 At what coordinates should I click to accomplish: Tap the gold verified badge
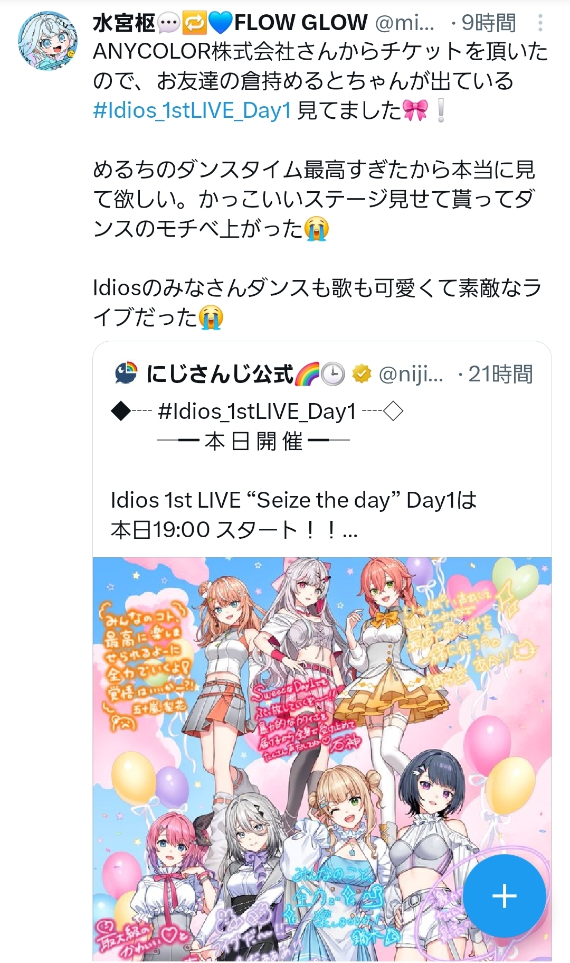361,374
